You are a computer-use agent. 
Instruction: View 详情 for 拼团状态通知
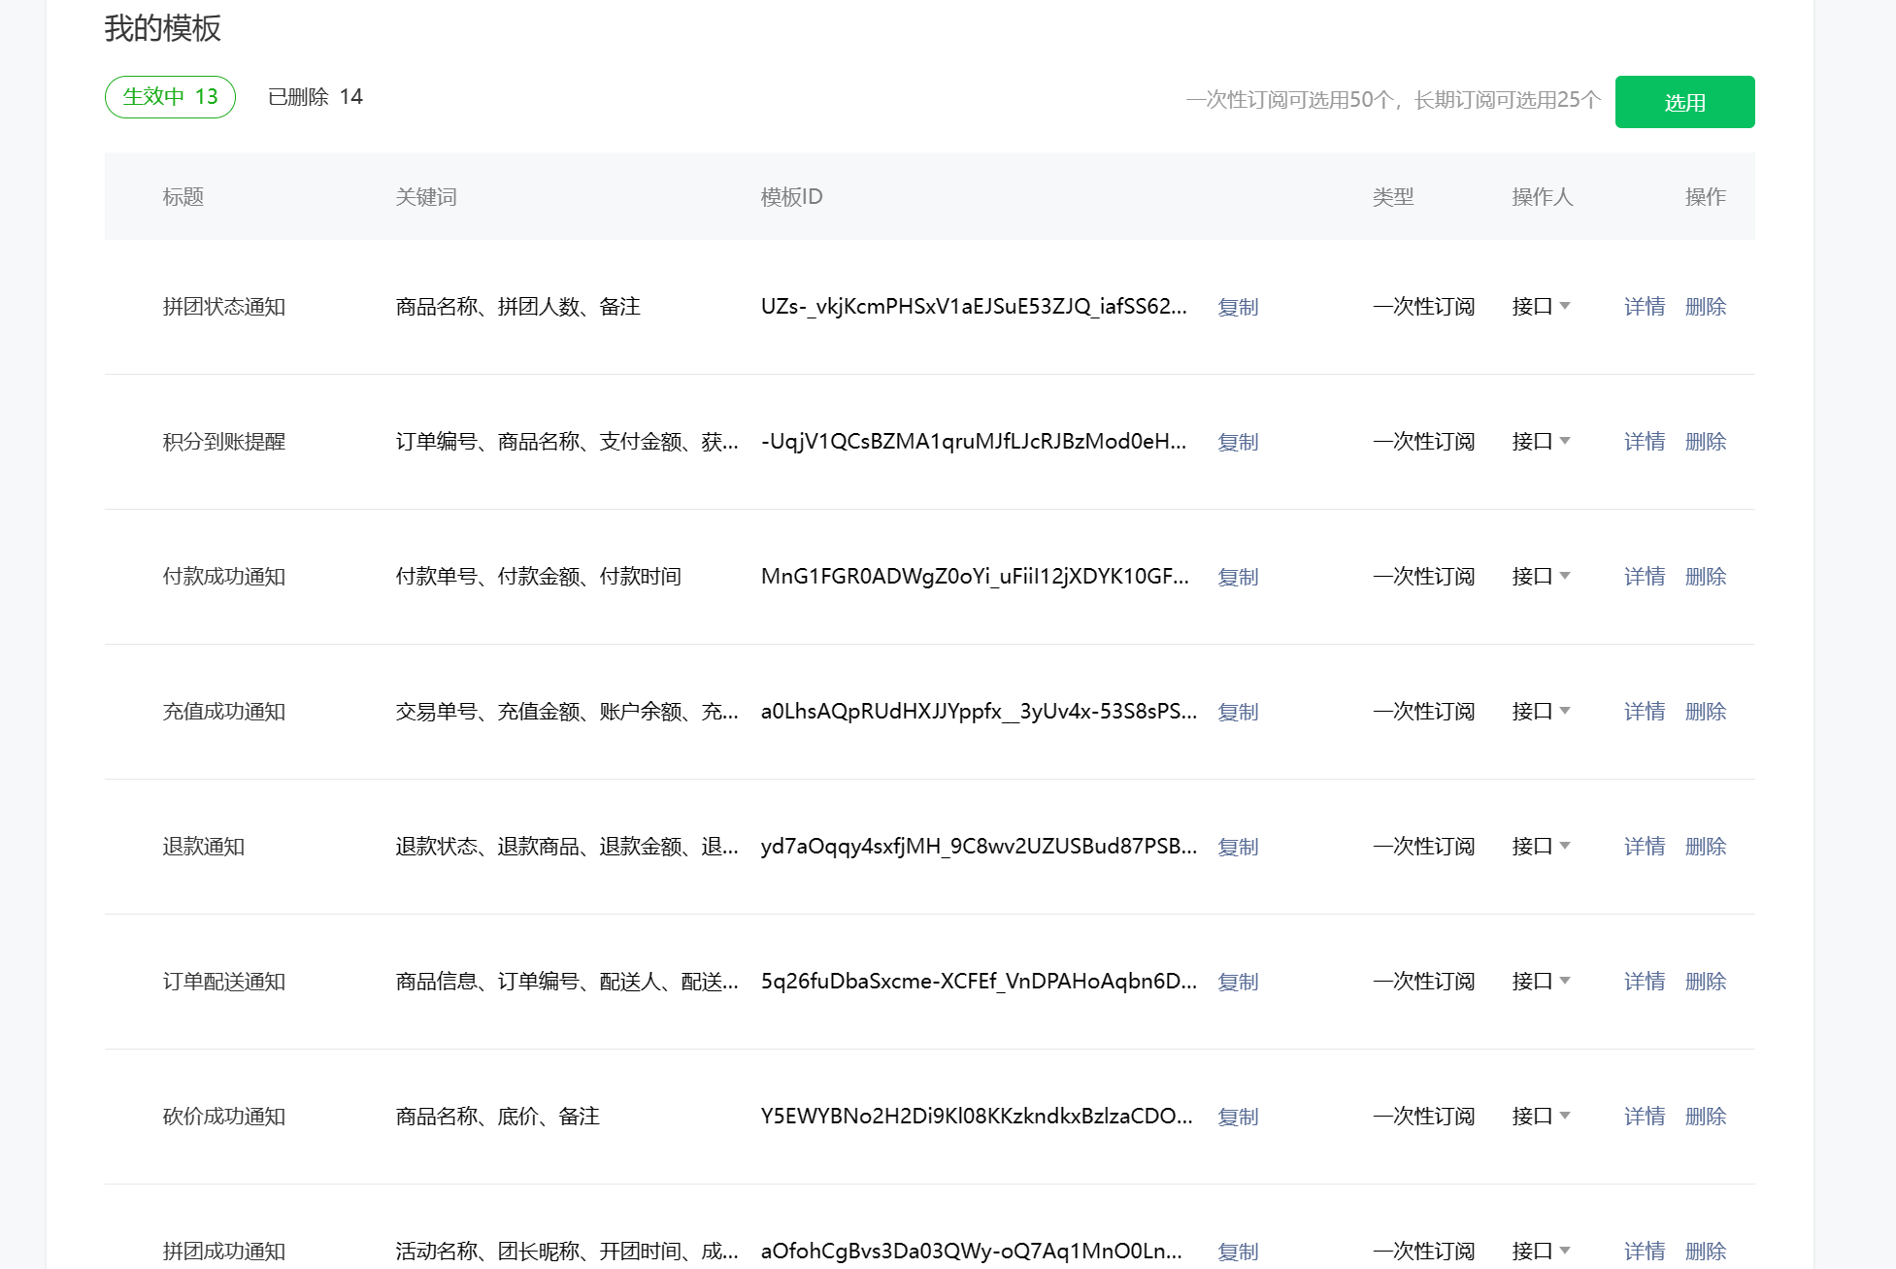(x=1645, y=307)
